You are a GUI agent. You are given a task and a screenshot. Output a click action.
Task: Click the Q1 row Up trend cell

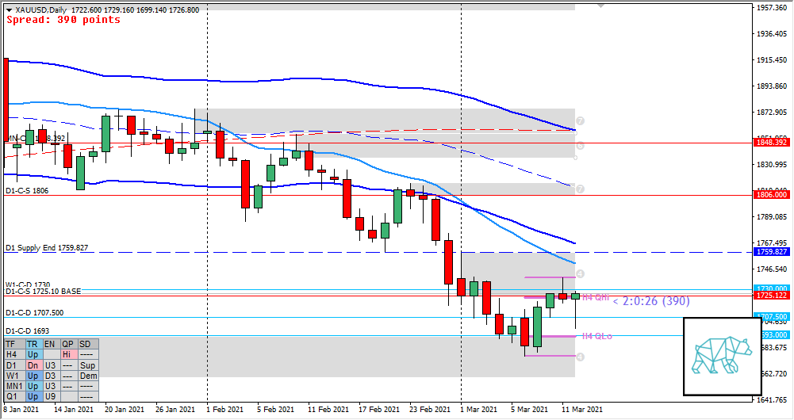click(x=32, y=395)
